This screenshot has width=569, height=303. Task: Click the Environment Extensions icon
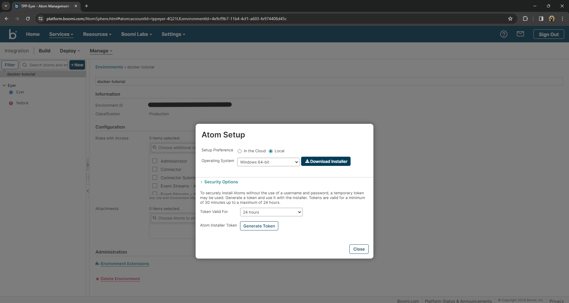[98, 264]
